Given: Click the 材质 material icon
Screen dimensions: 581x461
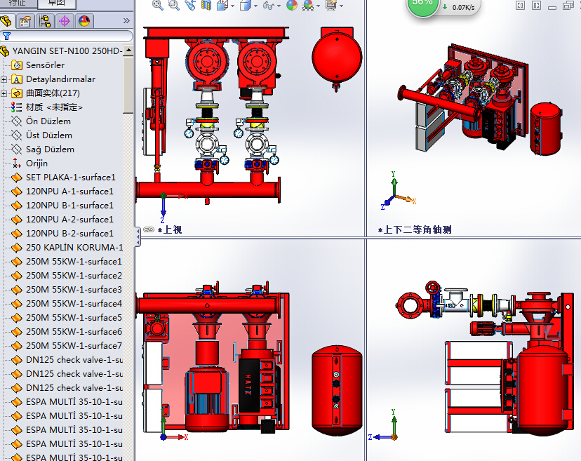Looking at the screenshot, I should coord(16,107).
